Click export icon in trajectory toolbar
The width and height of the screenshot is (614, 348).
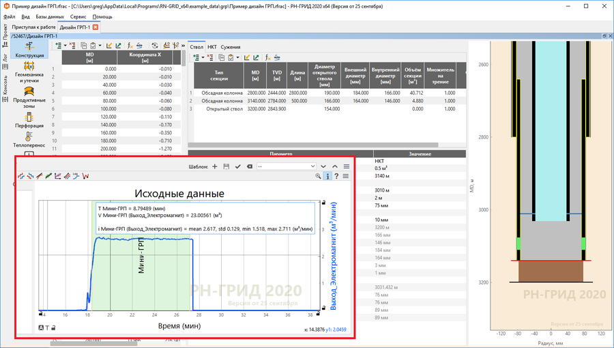pos(118,46)
